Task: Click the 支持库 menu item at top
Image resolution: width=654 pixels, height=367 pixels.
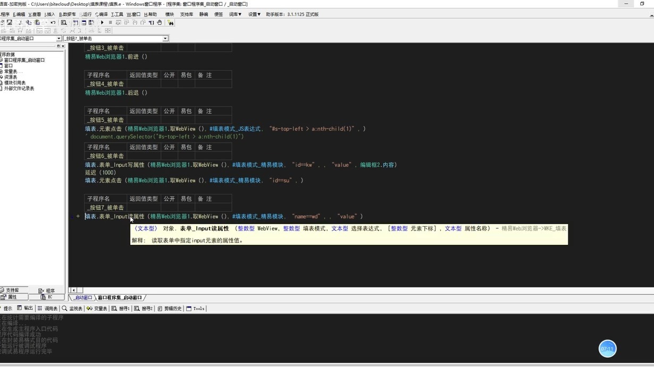Action: pyautogui.click(x=187, y=14)
